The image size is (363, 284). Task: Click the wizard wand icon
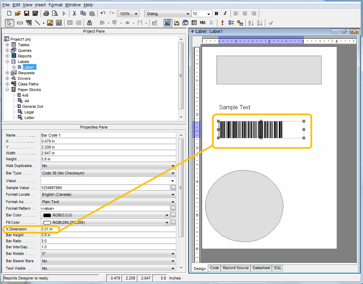(177, 23)
